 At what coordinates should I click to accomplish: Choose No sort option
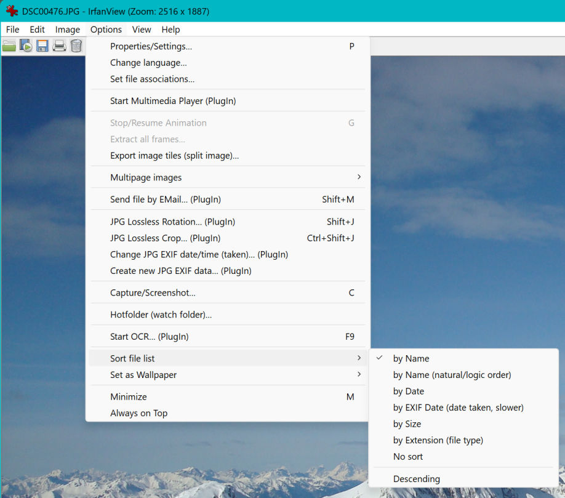408,457
